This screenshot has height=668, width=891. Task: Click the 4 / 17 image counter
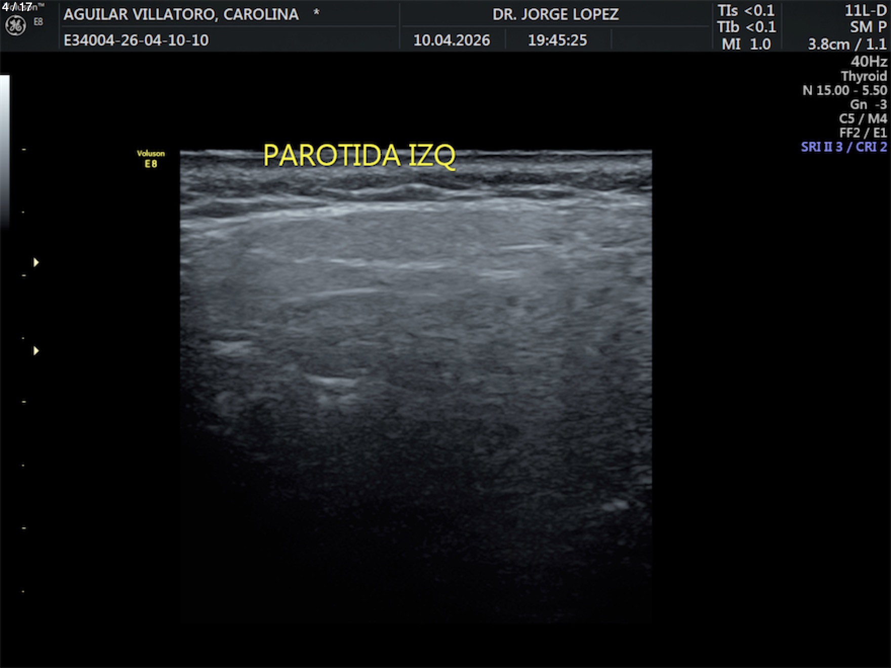pyautogui.click(x=17, y=7)
